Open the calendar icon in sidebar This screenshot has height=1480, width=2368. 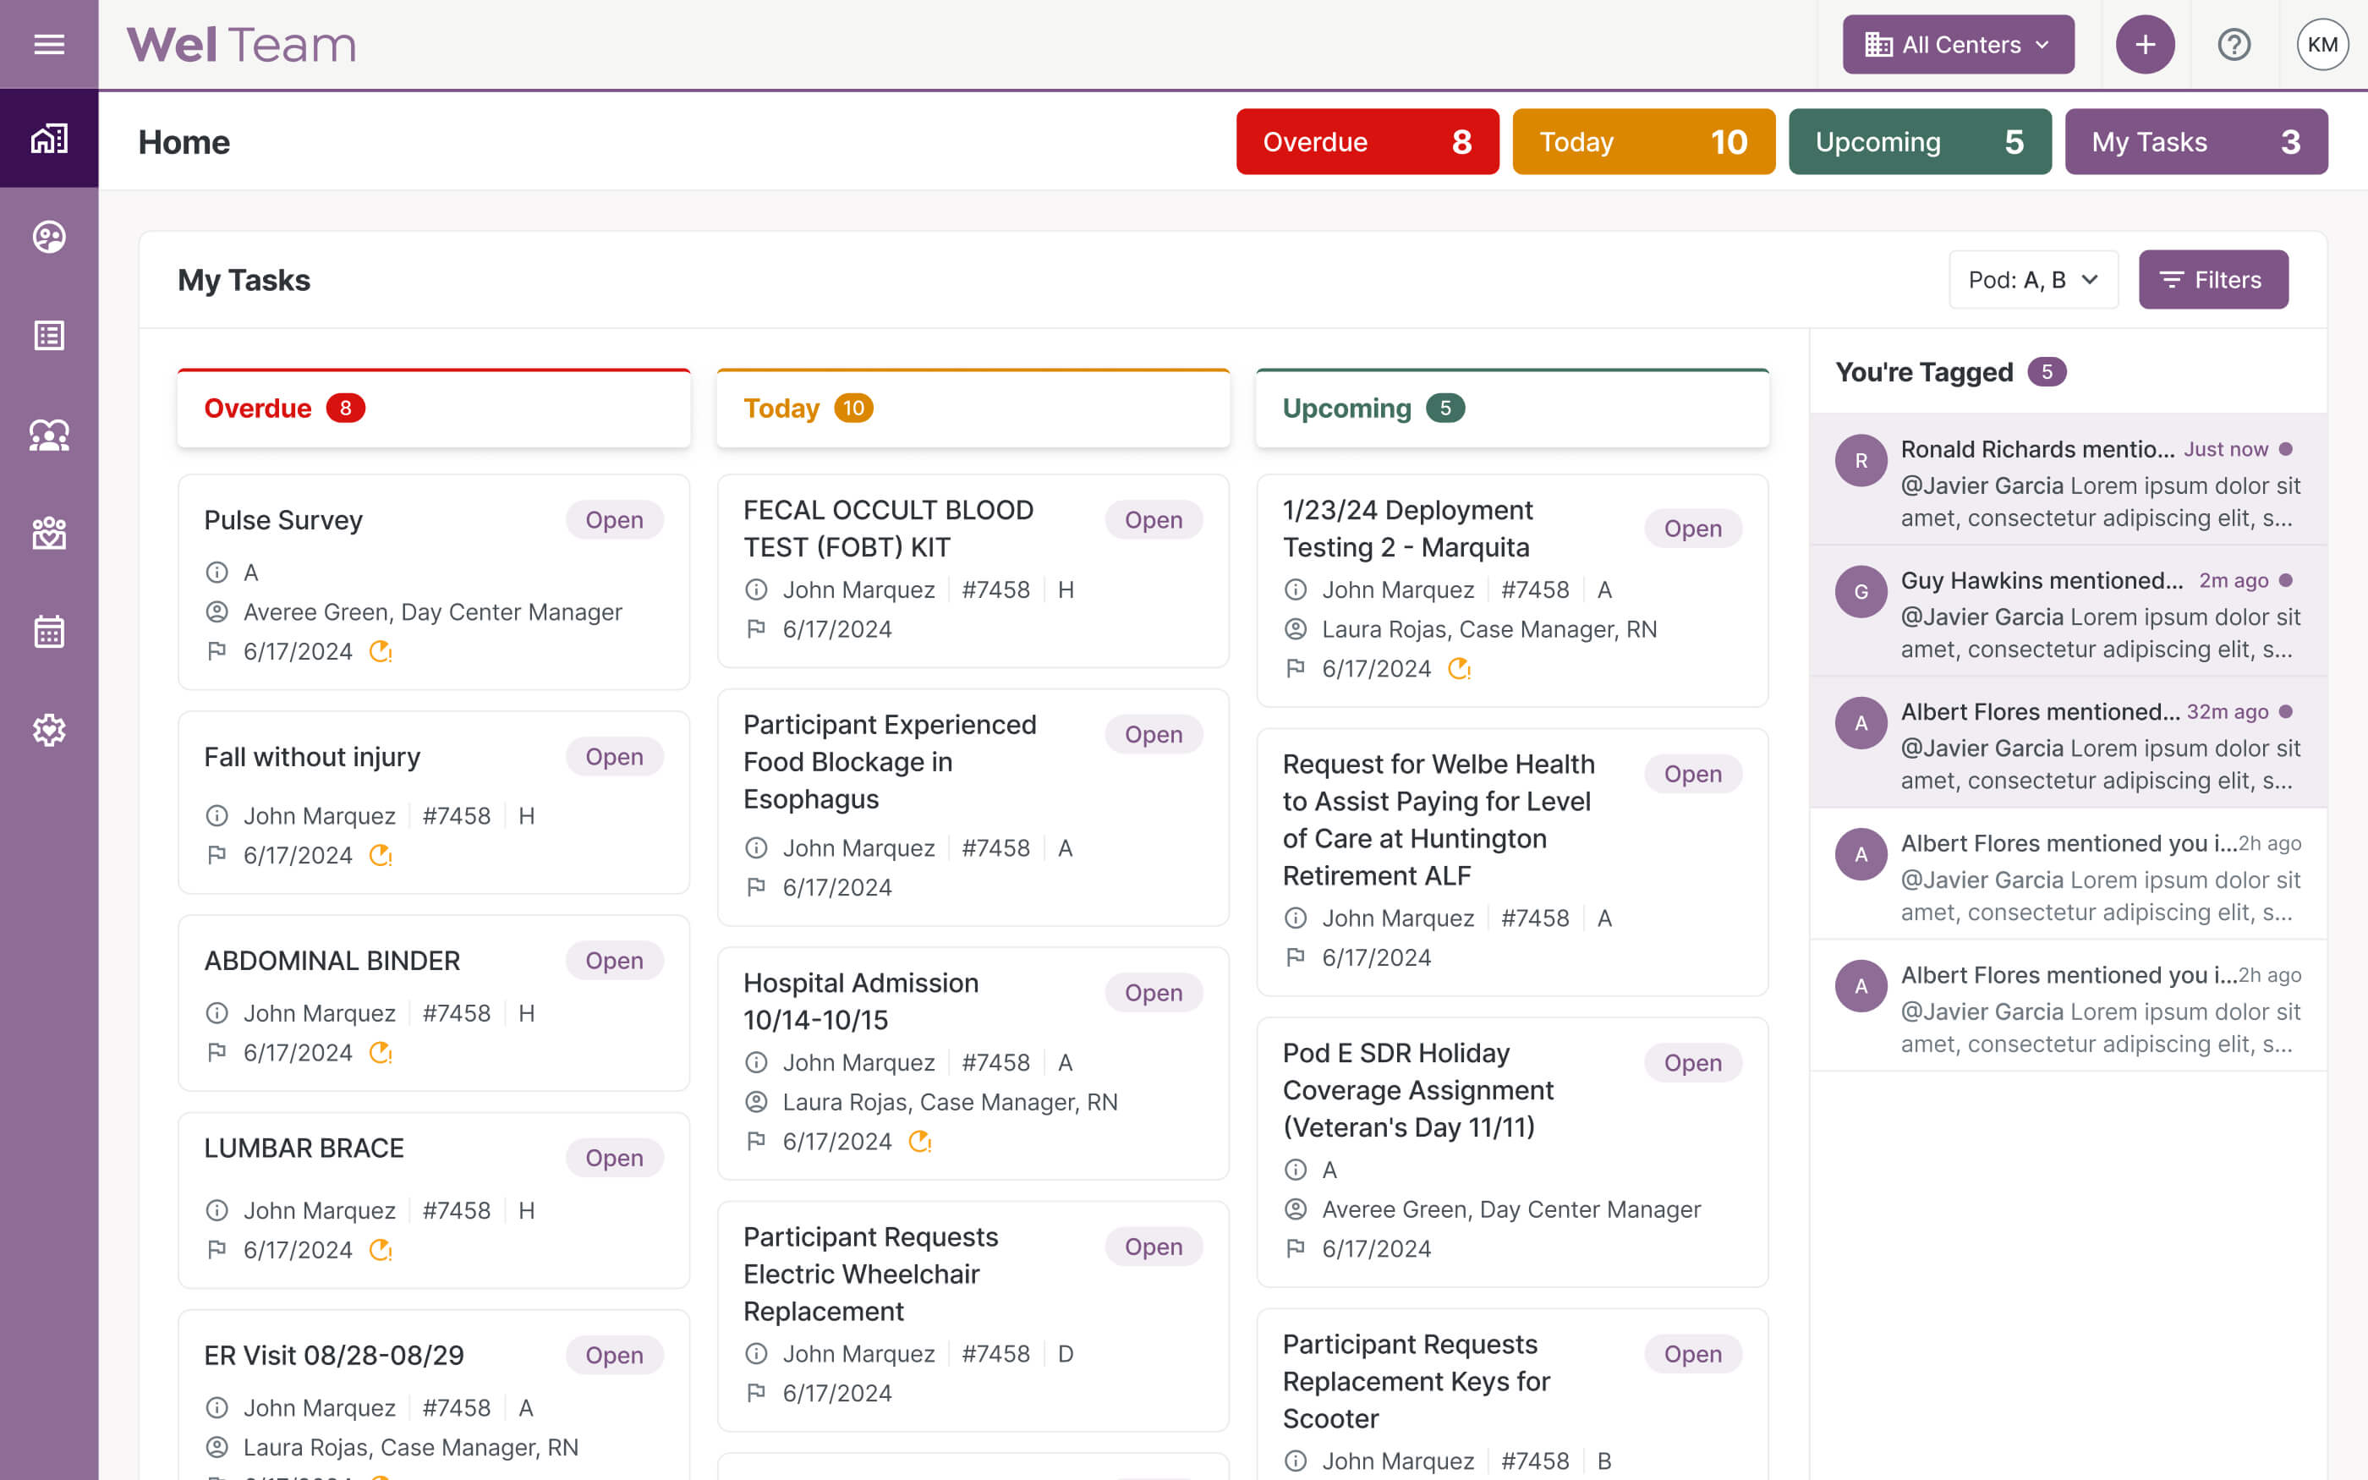click(49, 633)
